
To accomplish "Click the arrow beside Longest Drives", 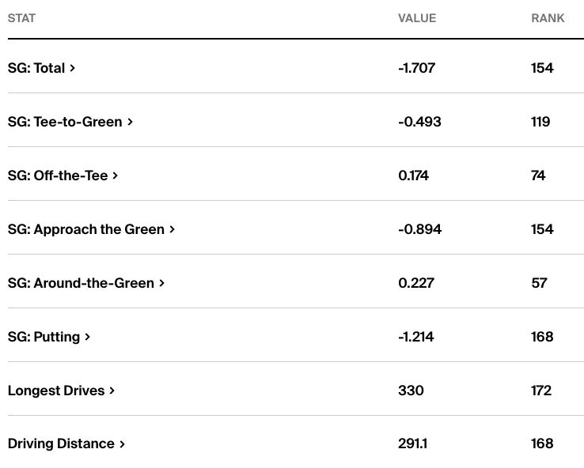I will tap(112, 391).
